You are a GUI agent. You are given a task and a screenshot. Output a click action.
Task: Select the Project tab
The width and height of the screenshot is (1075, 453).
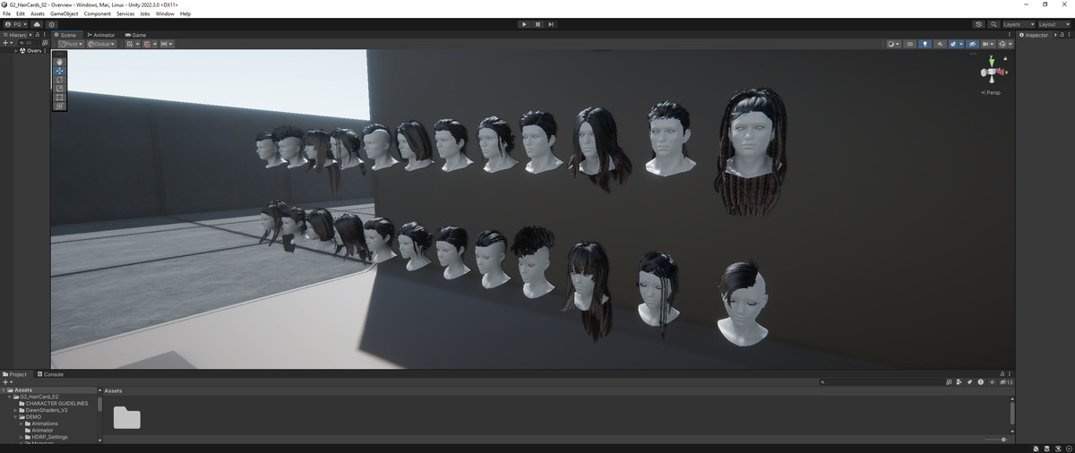(15, 373)
